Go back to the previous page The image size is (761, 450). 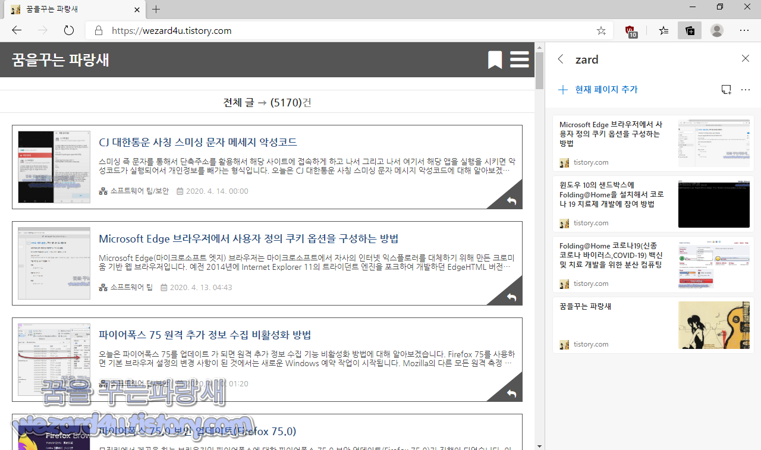(17, 30)
